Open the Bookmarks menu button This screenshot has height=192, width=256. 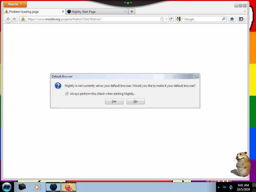pos(241,19)
